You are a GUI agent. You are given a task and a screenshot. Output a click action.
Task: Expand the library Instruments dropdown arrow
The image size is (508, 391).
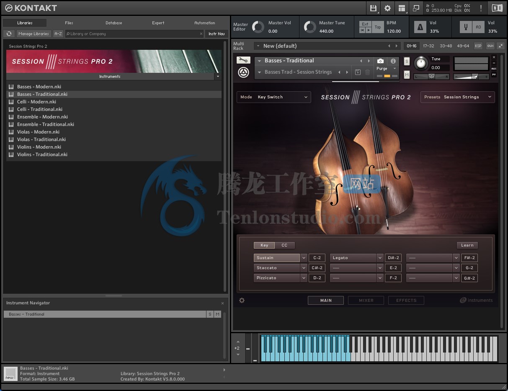(217, 77)
